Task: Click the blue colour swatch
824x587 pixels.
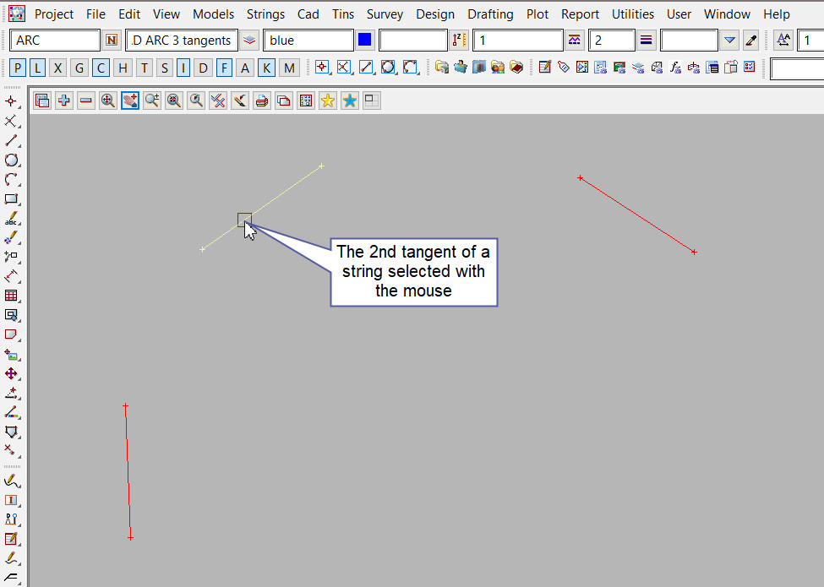Action: 364,40
